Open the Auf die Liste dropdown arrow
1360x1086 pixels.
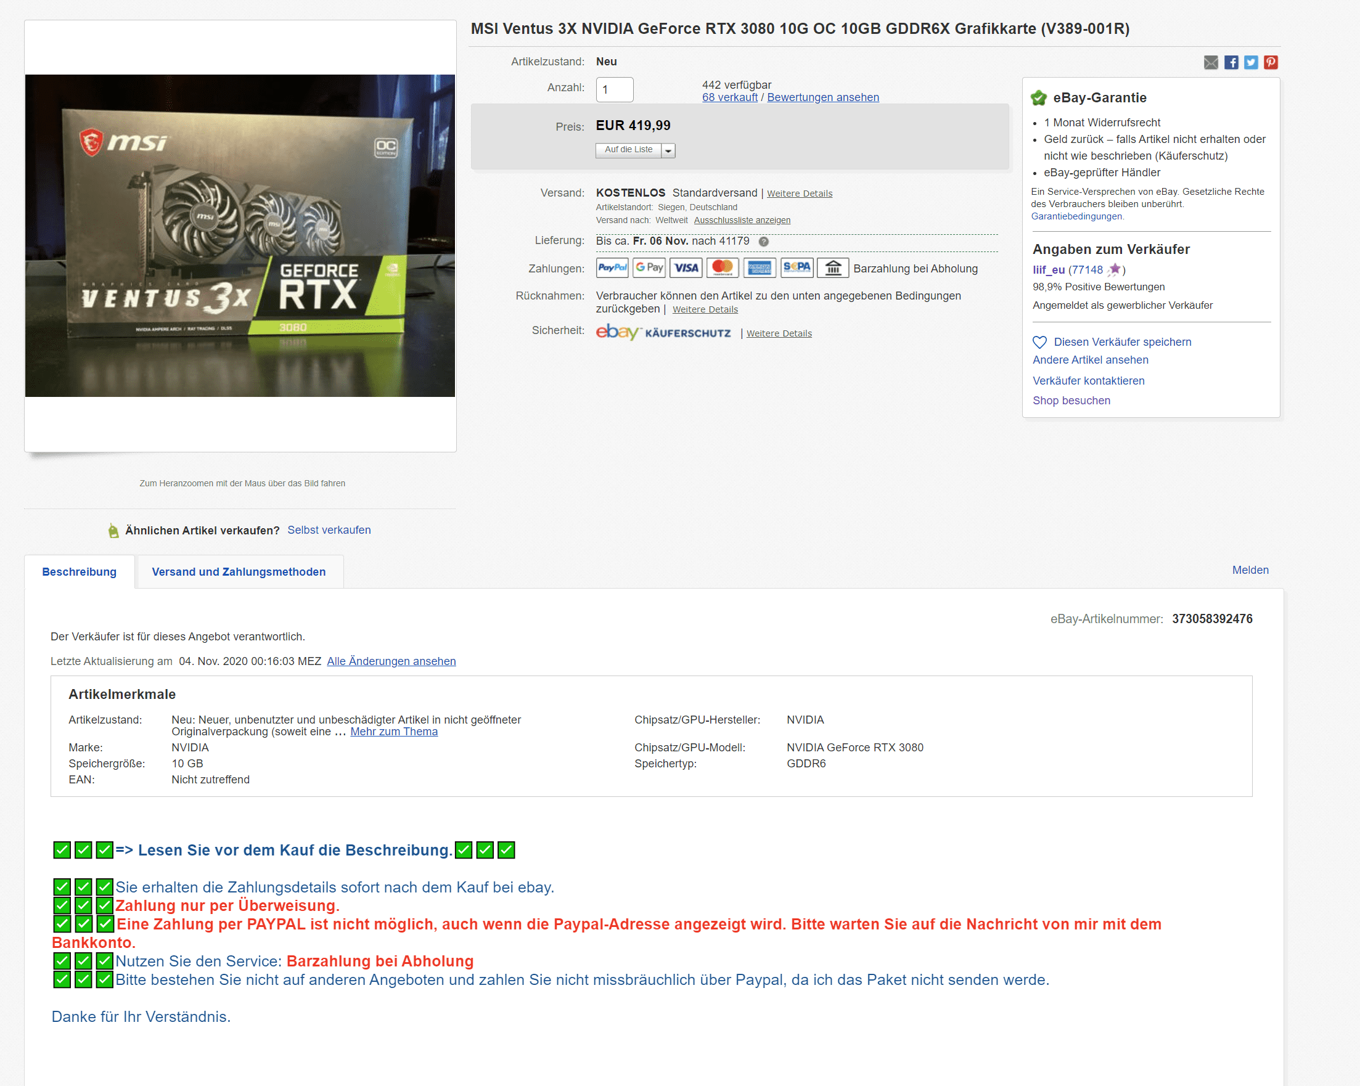point(668,150)
